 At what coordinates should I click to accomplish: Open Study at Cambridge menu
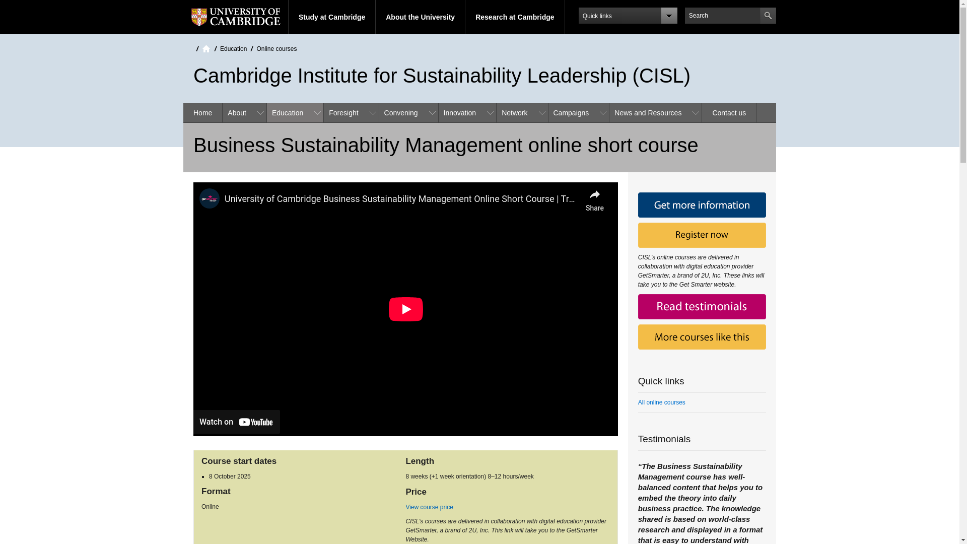coord(332,17)
